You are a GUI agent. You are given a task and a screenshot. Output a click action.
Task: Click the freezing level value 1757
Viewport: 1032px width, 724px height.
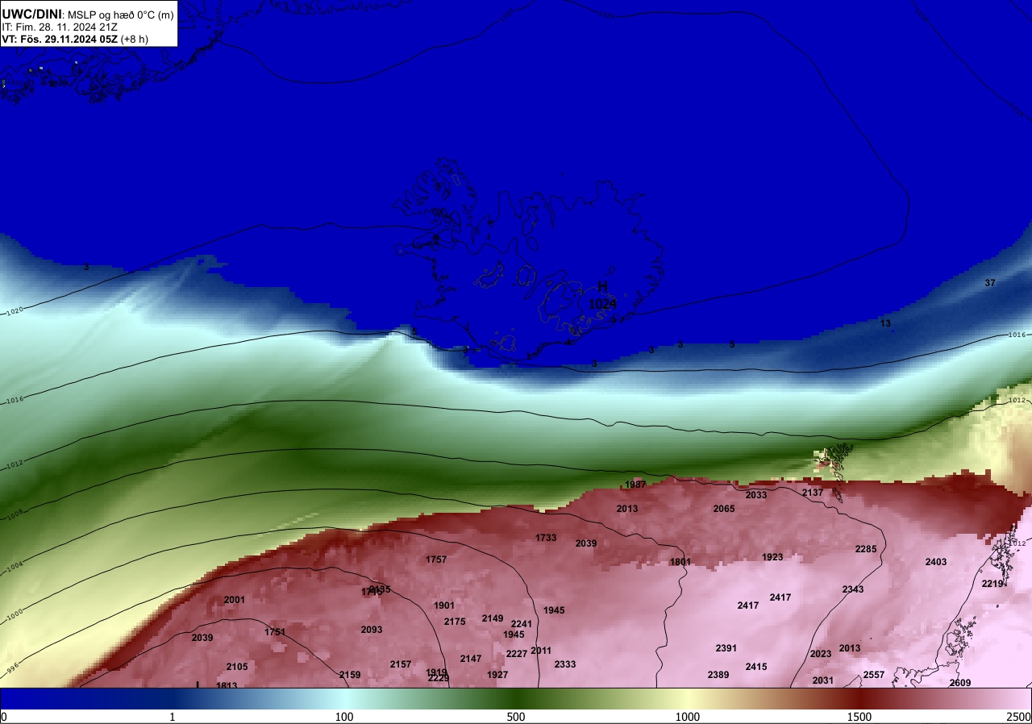click(436, 560)
